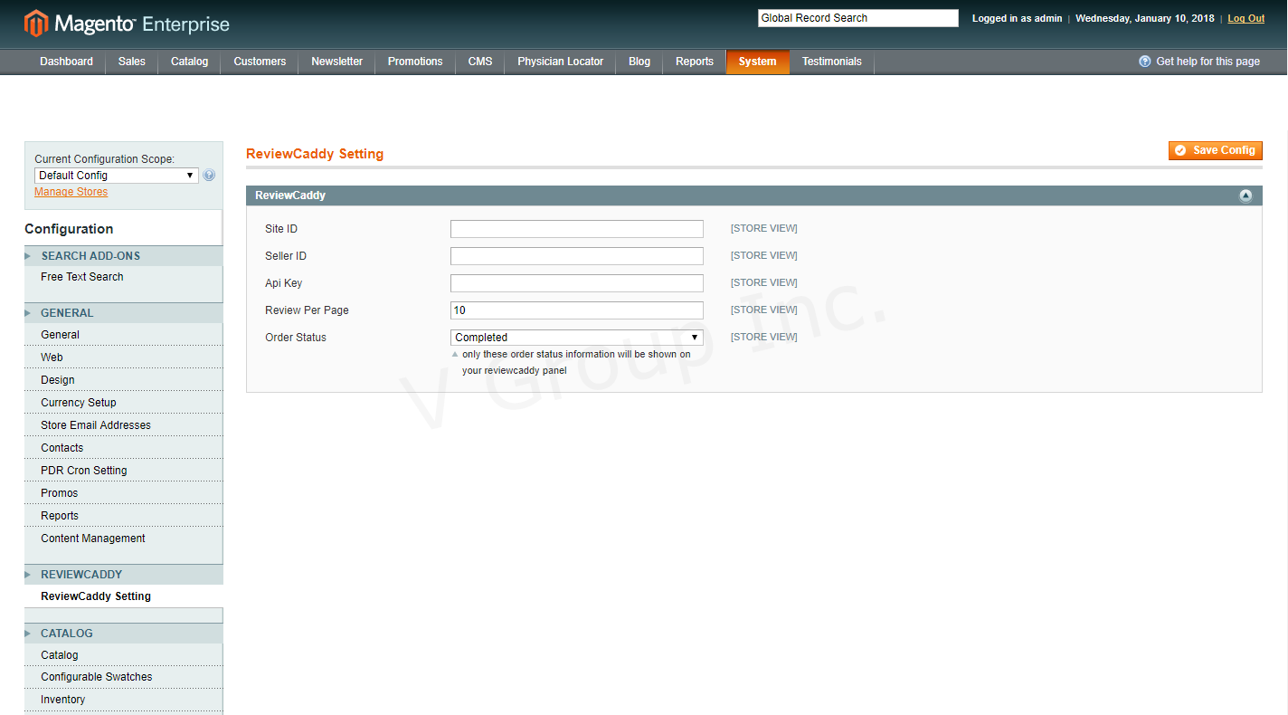Screen dimensions: 1288x715
Task: Expand the Search Add-ons sidebar section
Action: 90,256
